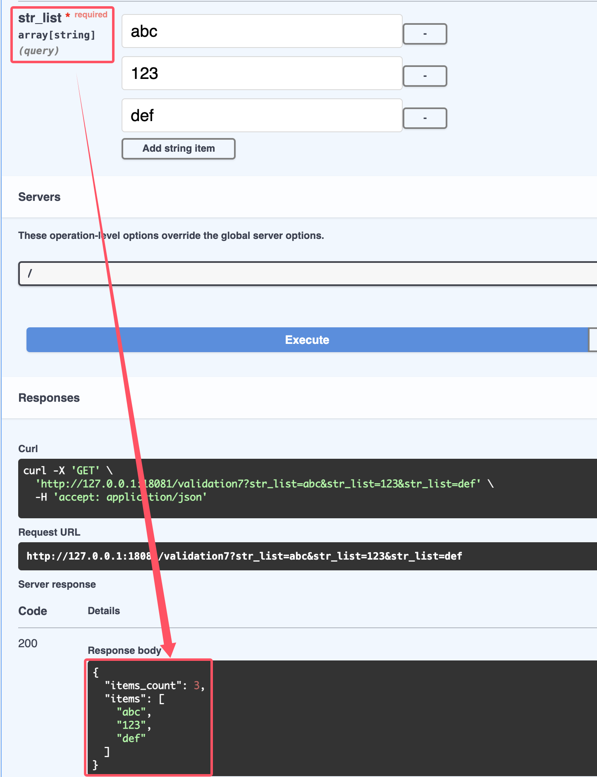Click the Details column header

(104, 611)
